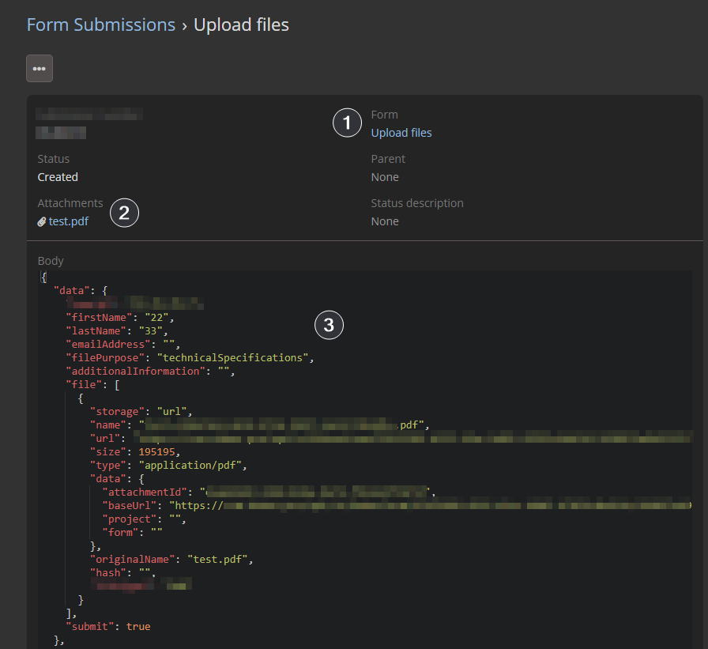
Task: Click the Upload files page title
Action: click(x=241, y=25)
